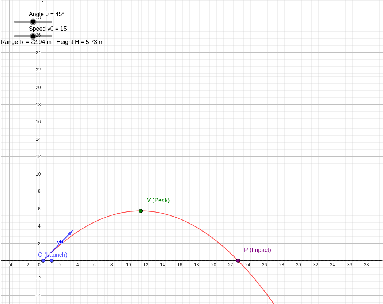This screenshot has height=304, width=383.
Task: Click the 'Speed v0 = 15' label
Action: click(48, 29)
